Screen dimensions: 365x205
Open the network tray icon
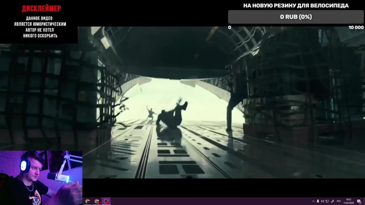[x=327, y=201]
